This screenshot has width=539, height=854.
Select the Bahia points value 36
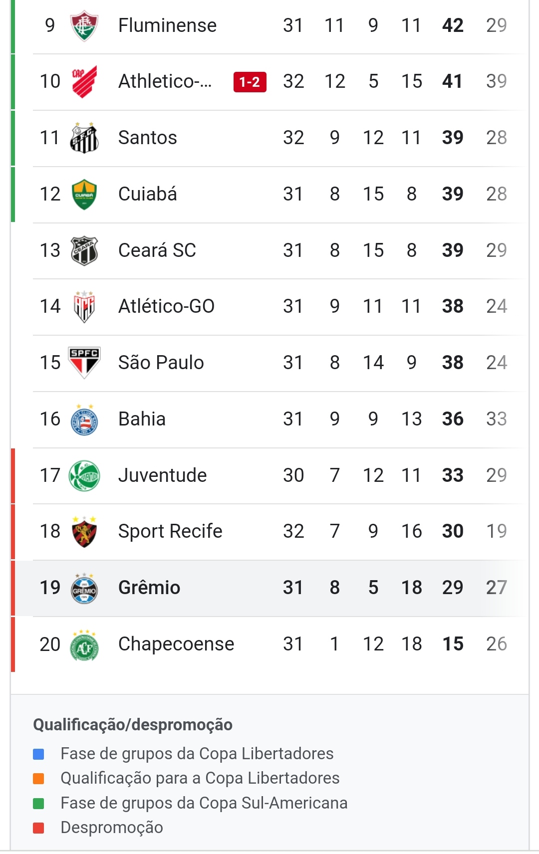[453, 419]
